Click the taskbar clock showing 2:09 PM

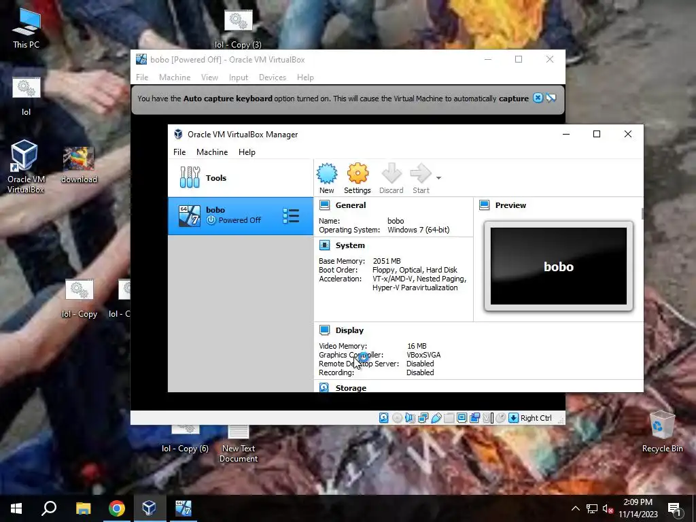coord(638,508)
